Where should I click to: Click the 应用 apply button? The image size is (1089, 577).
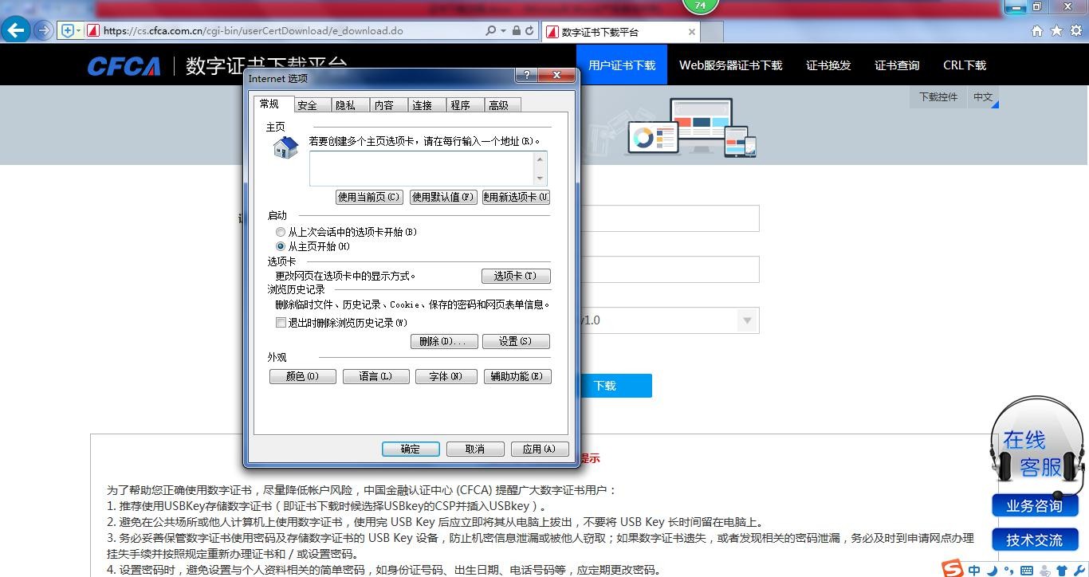click(x=540, y=449)
